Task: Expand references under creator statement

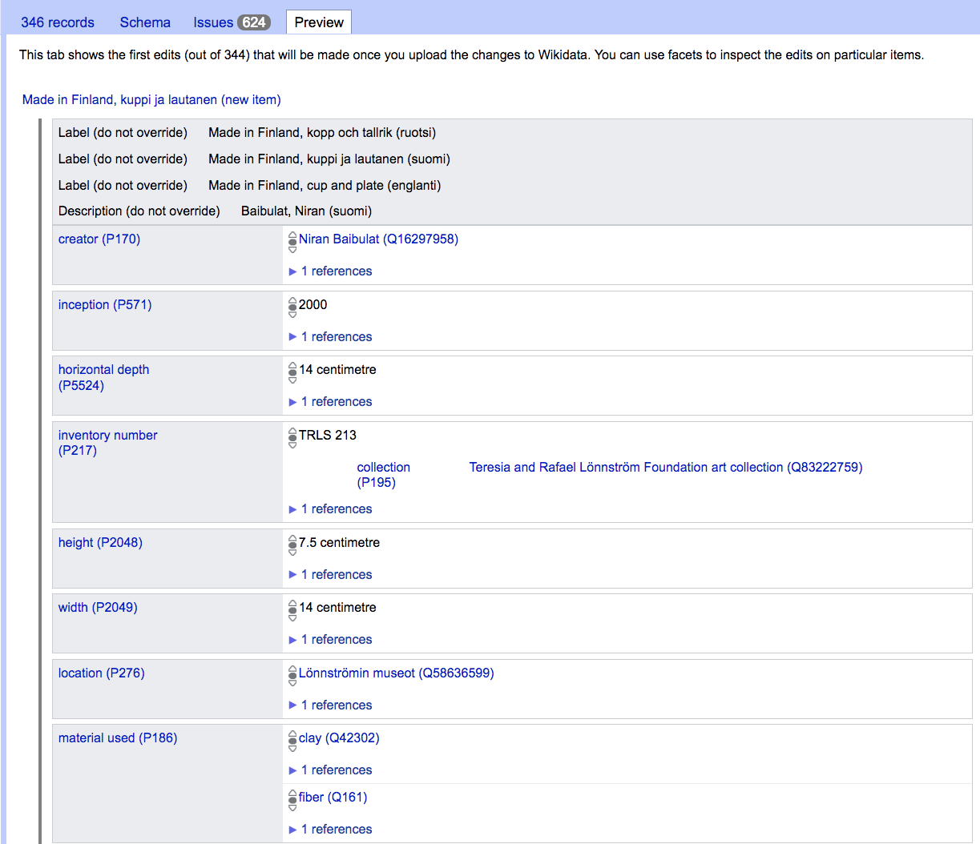Action: pyautogui.click(x=330, y=271)
